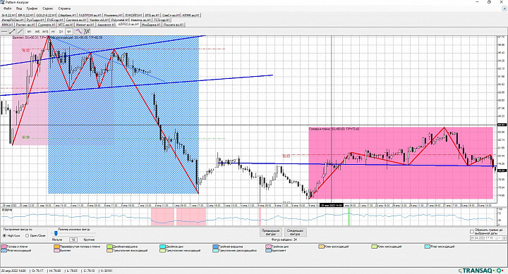
Task: Select the Open/Close option
Action: 28,235
